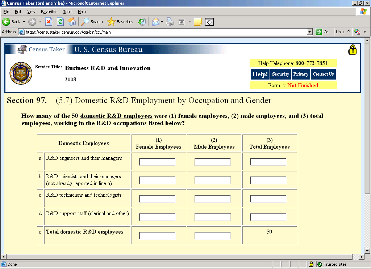Click the Mail envelope icon

pyautogui.click(x=156, y=22)
